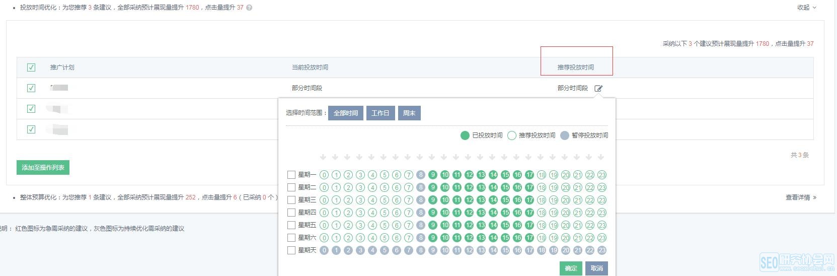Check the 星期二 row checkbox
Image resolution: width=837 pixels, height=276 pixels.
(291, 187)
